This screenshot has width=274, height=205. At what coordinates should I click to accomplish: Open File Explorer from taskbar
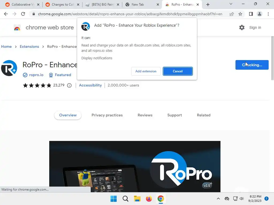point(137,199)
